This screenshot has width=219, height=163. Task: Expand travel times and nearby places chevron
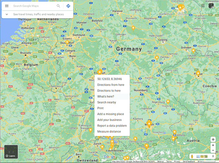click(x=7, y=14)
